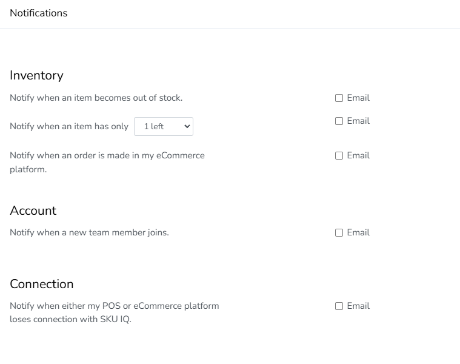Viewport: 460px width, 364px height.
Task: Click the "Email" label beside lost connection notification
Action: 358,306
